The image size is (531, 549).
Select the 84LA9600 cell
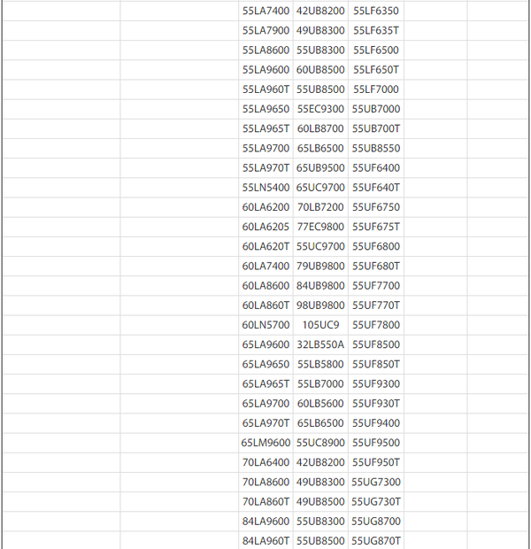pyautogui.click(x=266, y=521)
